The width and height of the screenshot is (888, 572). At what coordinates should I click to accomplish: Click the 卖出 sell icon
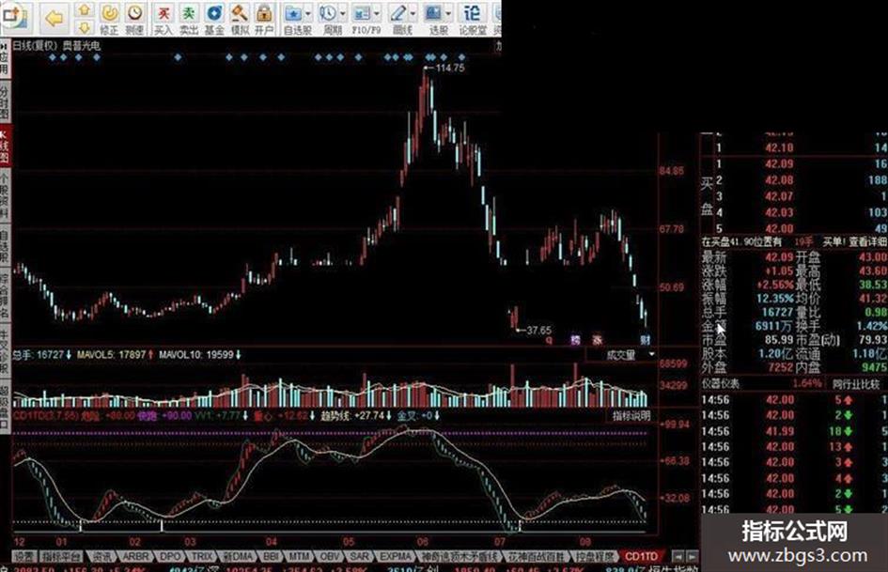click(x=189, y=19)
